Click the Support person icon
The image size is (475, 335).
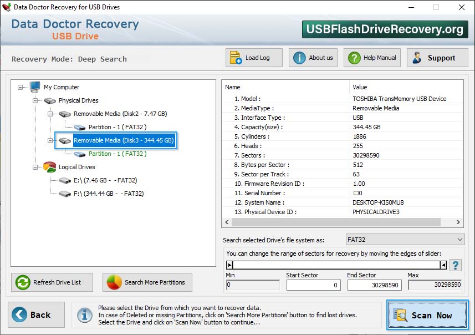pos(417,58)
